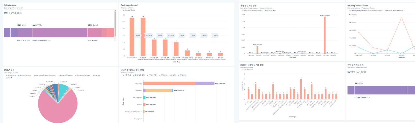Toggle the Alternative Dispute Resolution legend item
Image resolution: width=415 pixels, height=123 pixels.
pos(45,75)
